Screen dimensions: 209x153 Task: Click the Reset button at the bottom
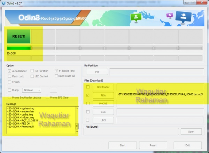click(153, 145)
